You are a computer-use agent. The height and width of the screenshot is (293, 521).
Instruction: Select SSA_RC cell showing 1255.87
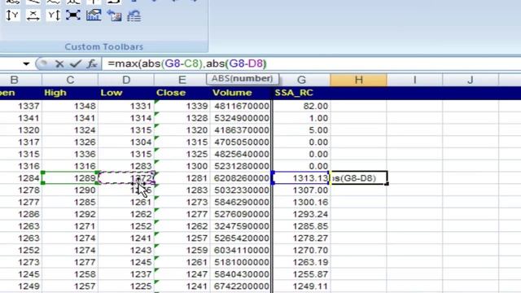pos(302,274)
